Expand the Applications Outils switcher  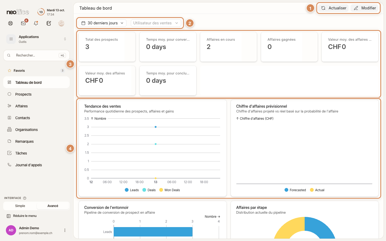(x=36, y=39)
